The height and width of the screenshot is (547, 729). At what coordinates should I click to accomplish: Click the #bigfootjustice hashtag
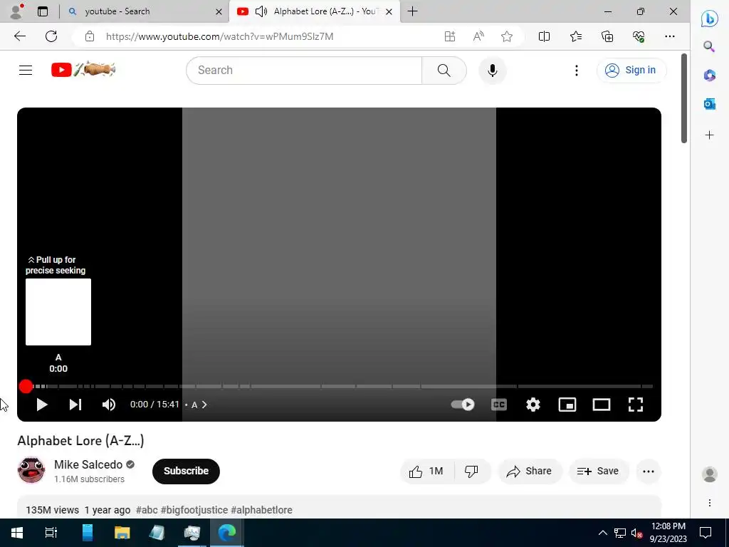(x=194, y=510)
